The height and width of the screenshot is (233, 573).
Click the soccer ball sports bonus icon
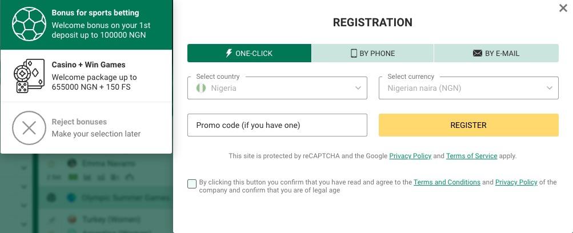pyautogui.click(x=29, y=24)
